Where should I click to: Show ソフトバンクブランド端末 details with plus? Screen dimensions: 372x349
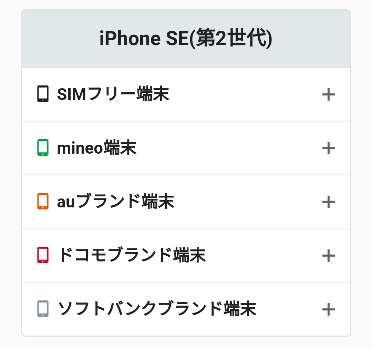tap(328, 309)
